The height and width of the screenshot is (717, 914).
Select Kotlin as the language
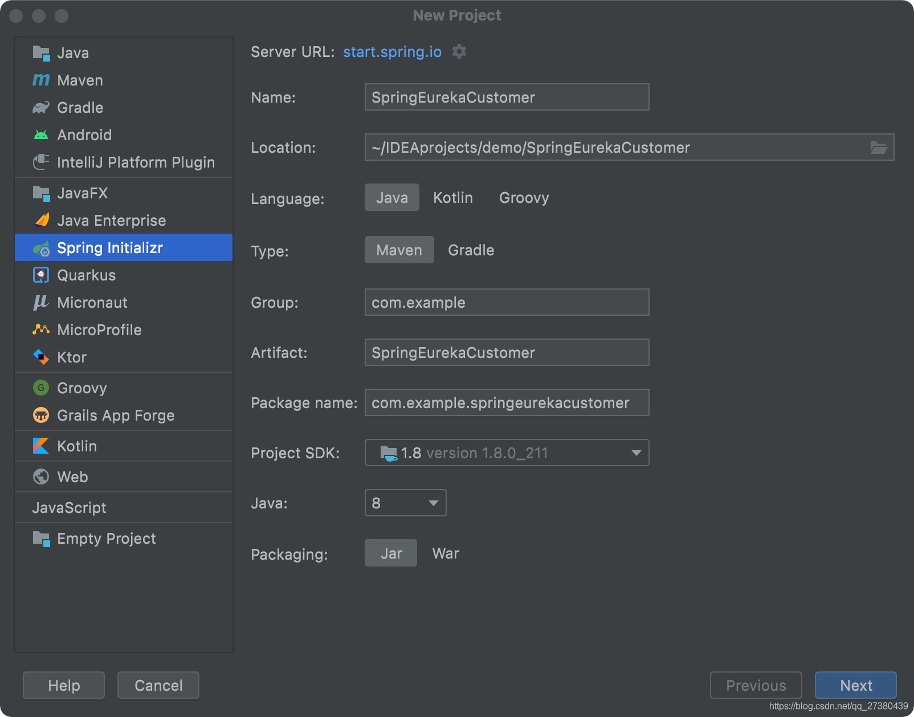[x=453, y=198]
